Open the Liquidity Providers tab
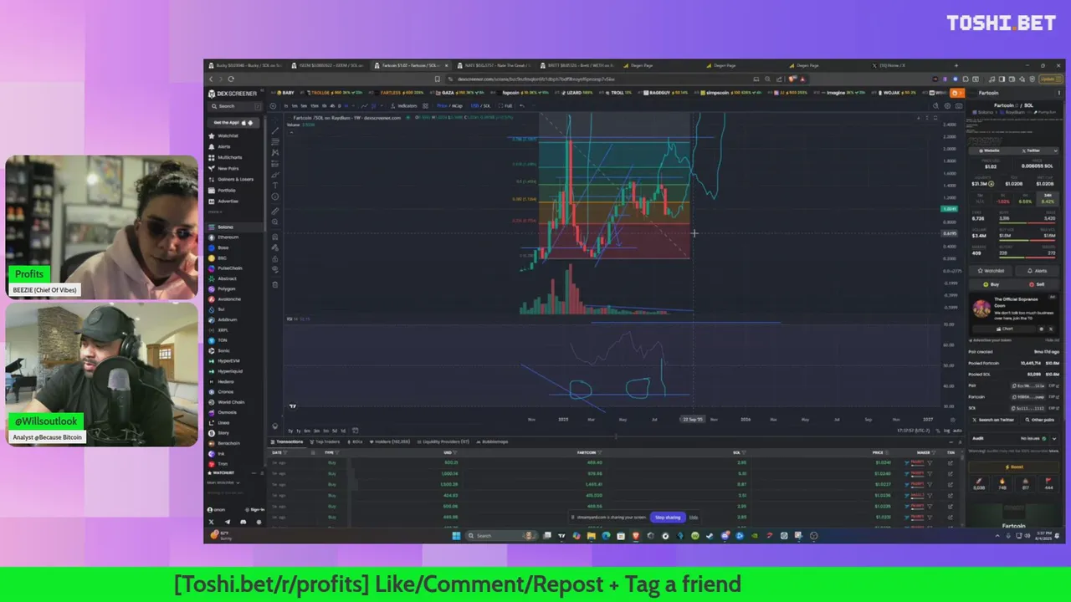The width and height of the screenshot is (1071, 602). click(443, 441)
